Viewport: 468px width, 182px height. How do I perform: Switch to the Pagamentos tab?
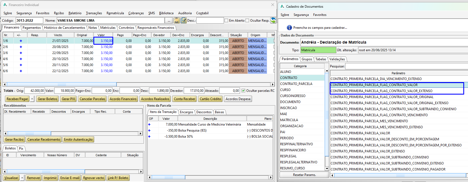pos(32,28)
